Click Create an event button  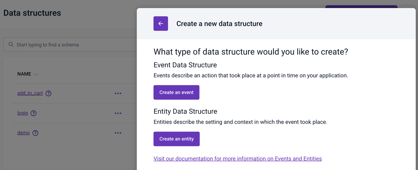tap(176, 92)
